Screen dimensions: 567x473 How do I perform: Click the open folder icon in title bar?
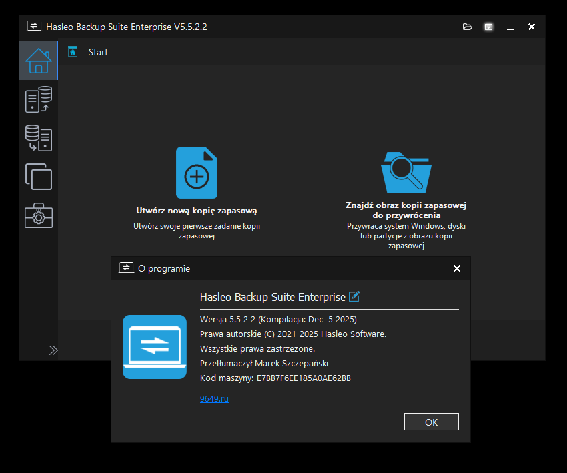[467, 27]
